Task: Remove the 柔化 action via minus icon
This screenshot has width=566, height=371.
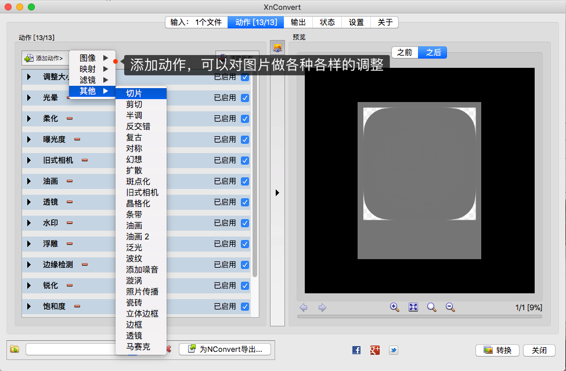Action: pyautogui.click(x=70, y=118)
